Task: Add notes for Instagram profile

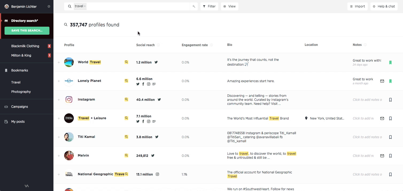Action: [x=367, y=100]
